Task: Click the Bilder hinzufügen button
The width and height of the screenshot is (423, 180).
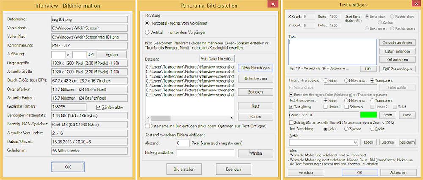Action: [255, 68]
